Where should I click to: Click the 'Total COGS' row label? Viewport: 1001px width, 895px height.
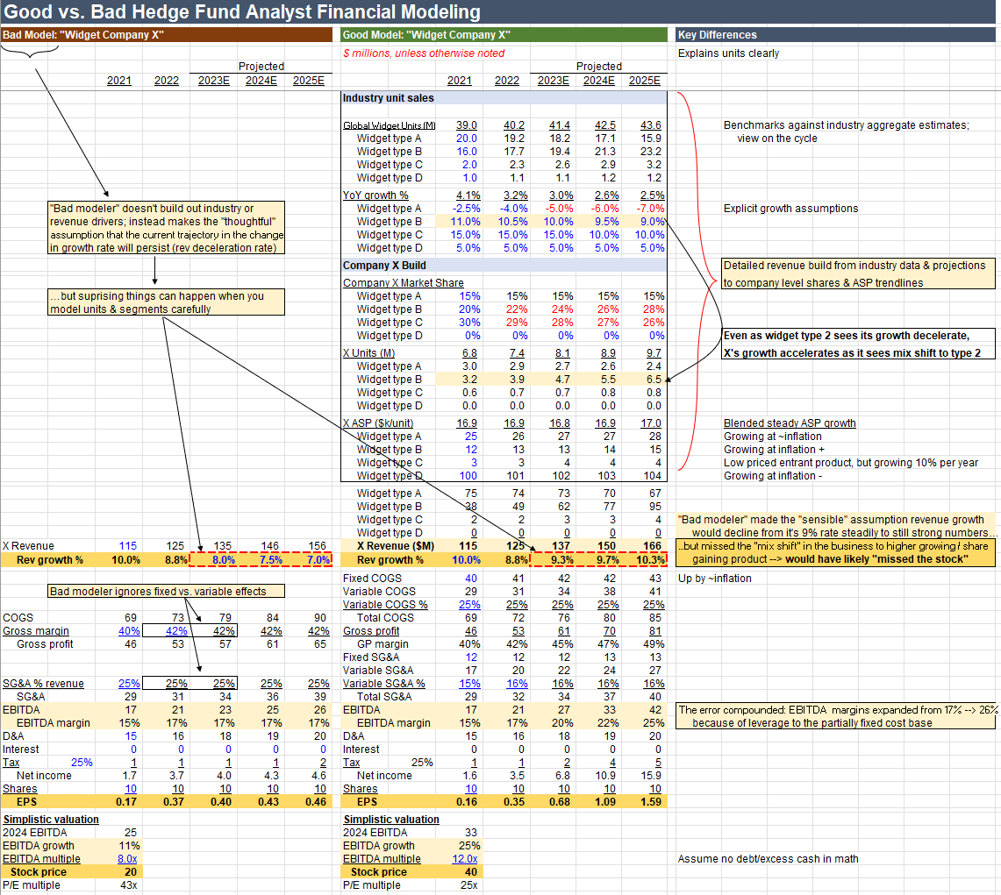click(x=385, y=617)
